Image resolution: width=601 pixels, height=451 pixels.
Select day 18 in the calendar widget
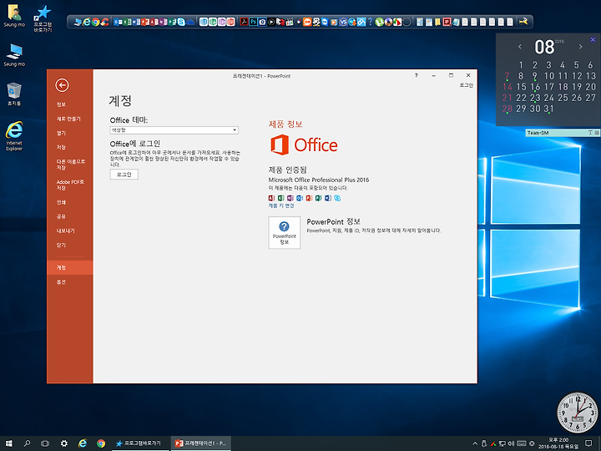(x=563, y=87)
